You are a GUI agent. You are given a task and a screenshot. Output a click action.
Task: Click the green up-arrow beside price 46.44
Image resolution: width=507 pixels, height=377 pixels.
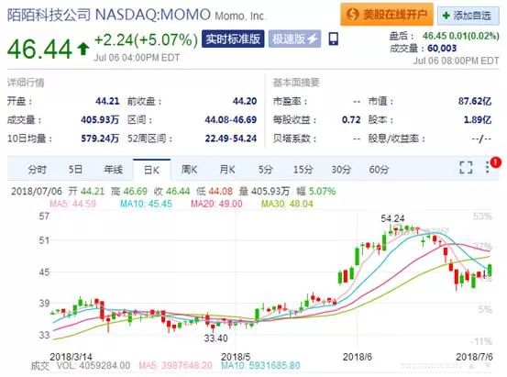[83, 49]
